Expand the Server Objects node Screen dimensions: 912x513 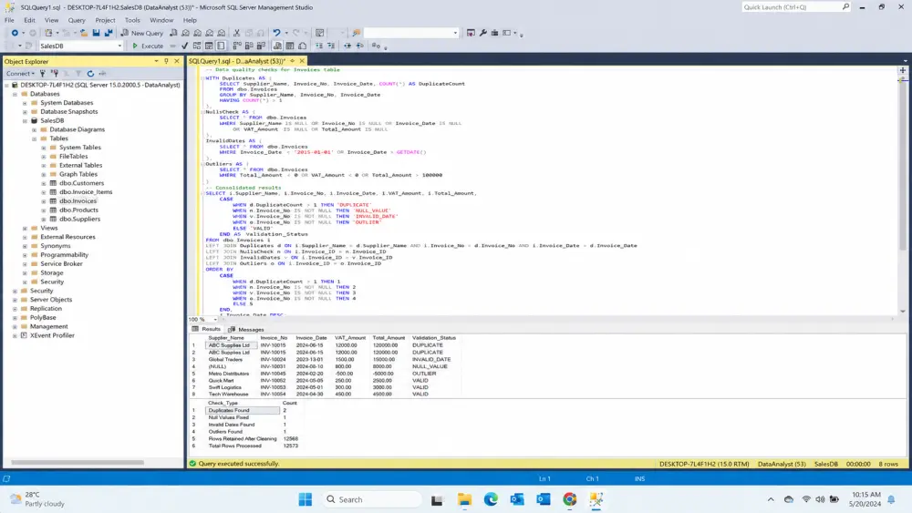(x=16, y=300)
